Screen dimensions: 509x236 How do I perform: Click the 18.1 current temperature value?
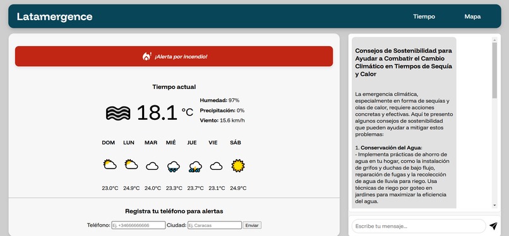[157, 113]
